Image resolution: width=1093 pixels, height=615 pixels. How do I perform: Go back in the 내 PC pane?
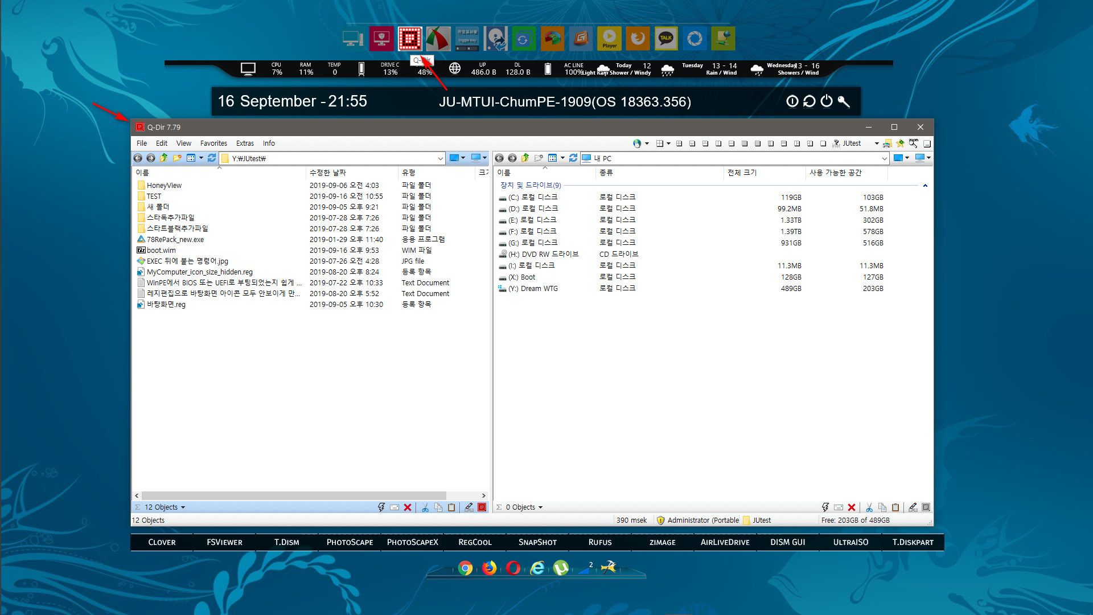499,158
